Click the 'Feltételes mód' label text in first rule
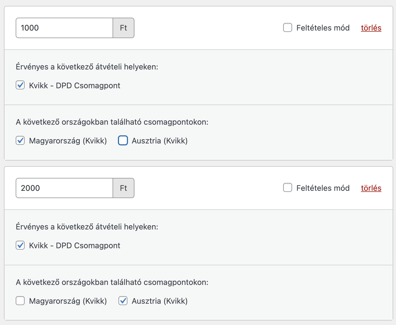This screenshot has height=325, width=396. click(323, 28)
